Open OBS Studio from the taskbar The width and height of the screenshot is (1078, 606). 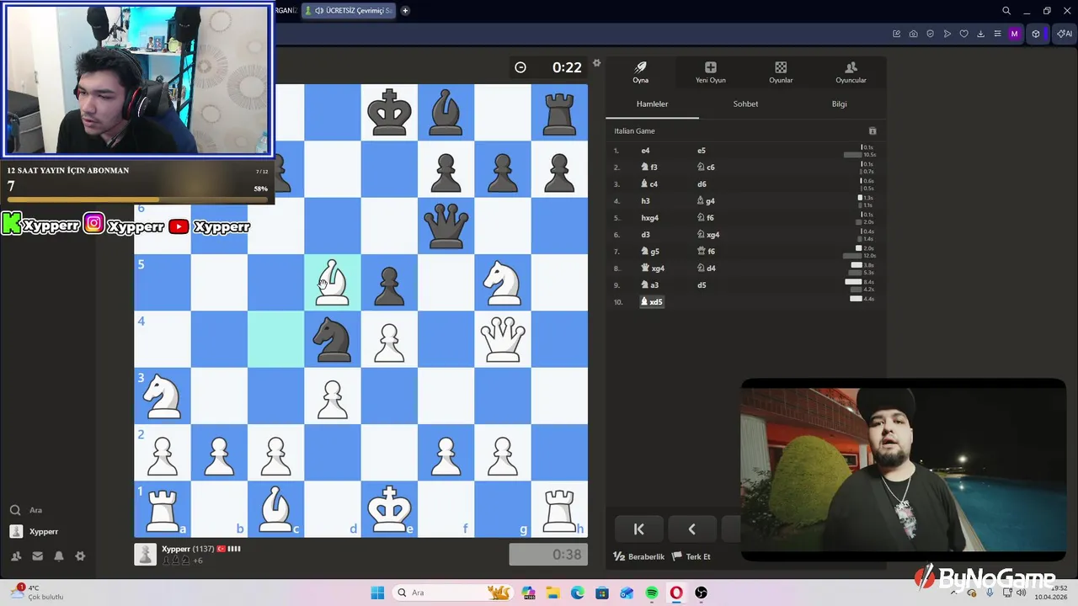coord(701,593)
